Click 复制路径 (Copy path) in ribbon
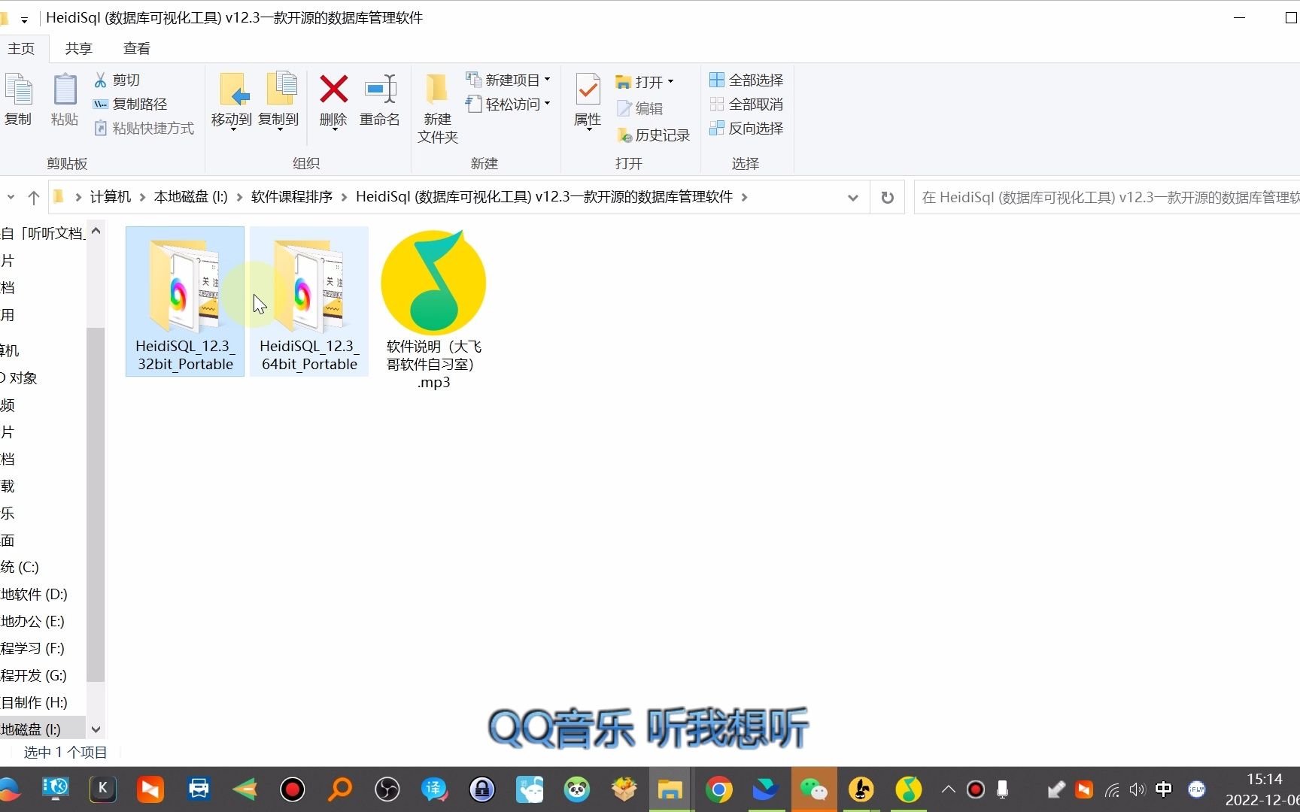This screenshot has height=812, width=1300. pyautogui.click(x=130, y=104)
